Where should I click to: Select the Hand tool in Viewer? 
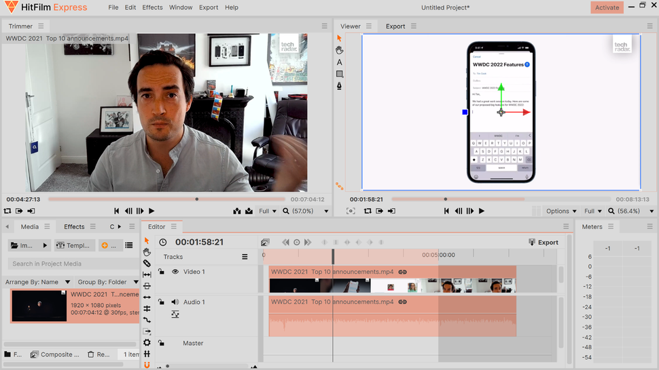pyautogui.click(x=339, y=50)
